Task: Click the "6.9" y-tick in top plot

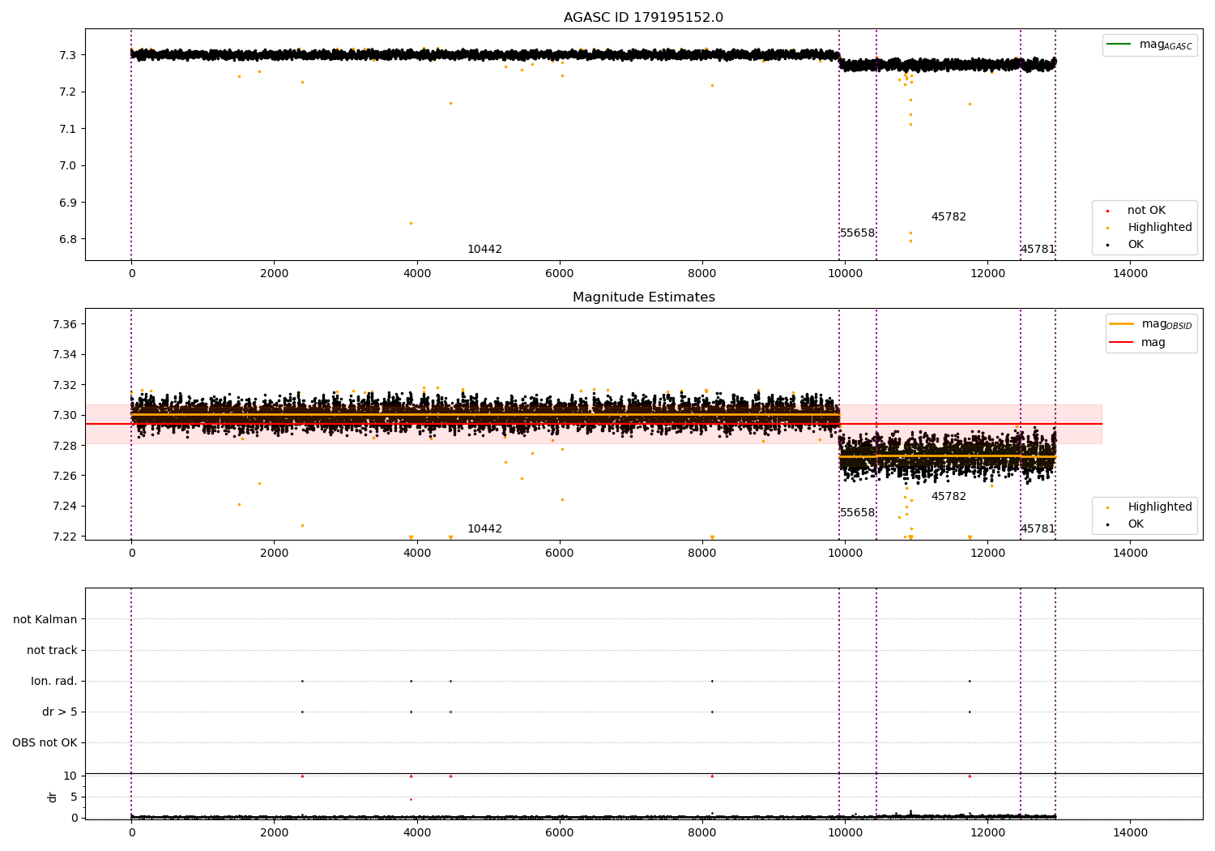Action: pyautogui.click(x=67, y=203)
